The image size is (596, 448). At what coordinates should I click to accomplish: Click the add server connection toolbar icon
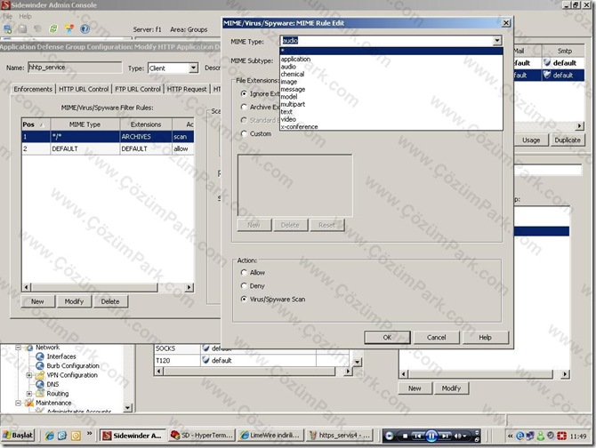pos(8,28)
